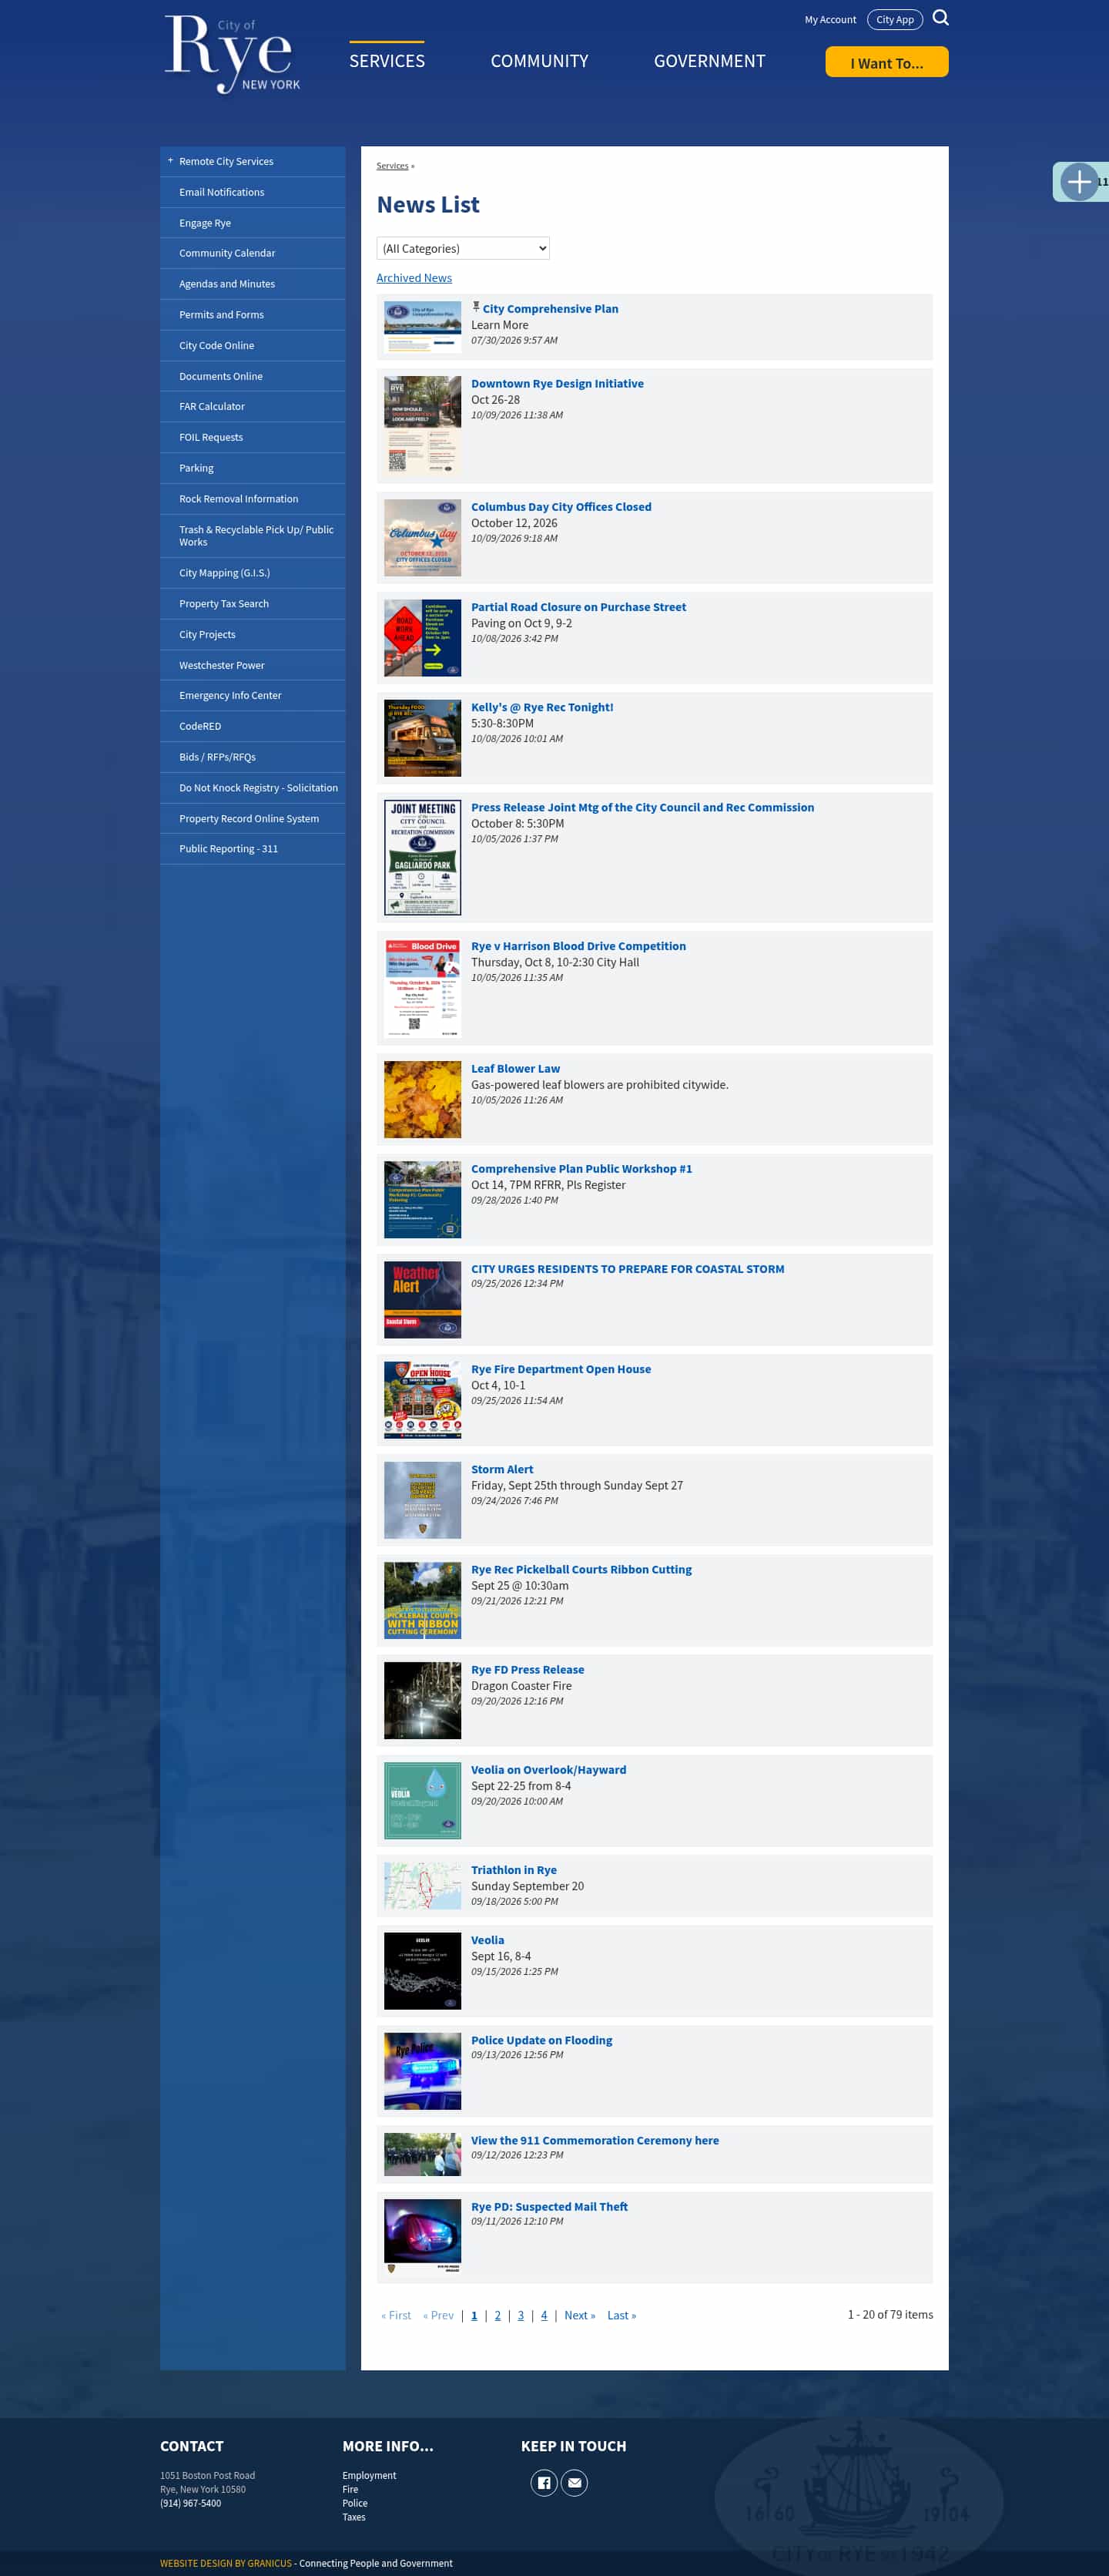Open Triathlon in Rye news item
Image resolution: width=1109 pixels, height=2576 pixels.
(x=514, y=1870)
